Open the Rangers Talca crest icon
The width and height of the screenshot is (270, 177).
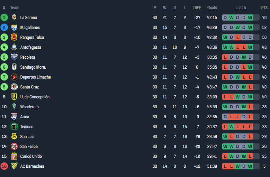[14, 37]
